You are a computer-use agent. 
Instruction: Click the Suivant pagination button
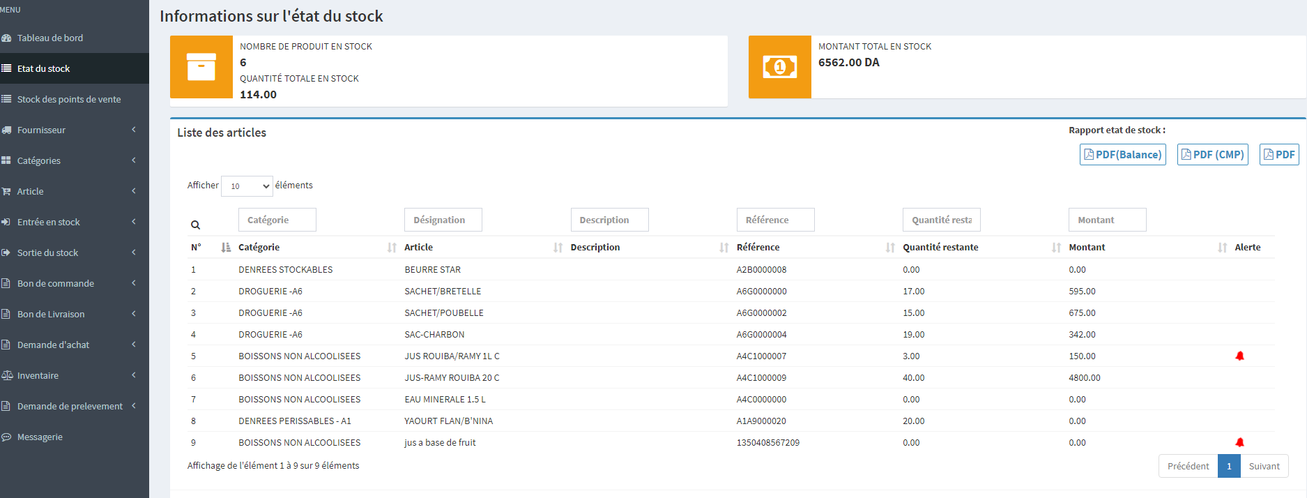pos(1264,467)
